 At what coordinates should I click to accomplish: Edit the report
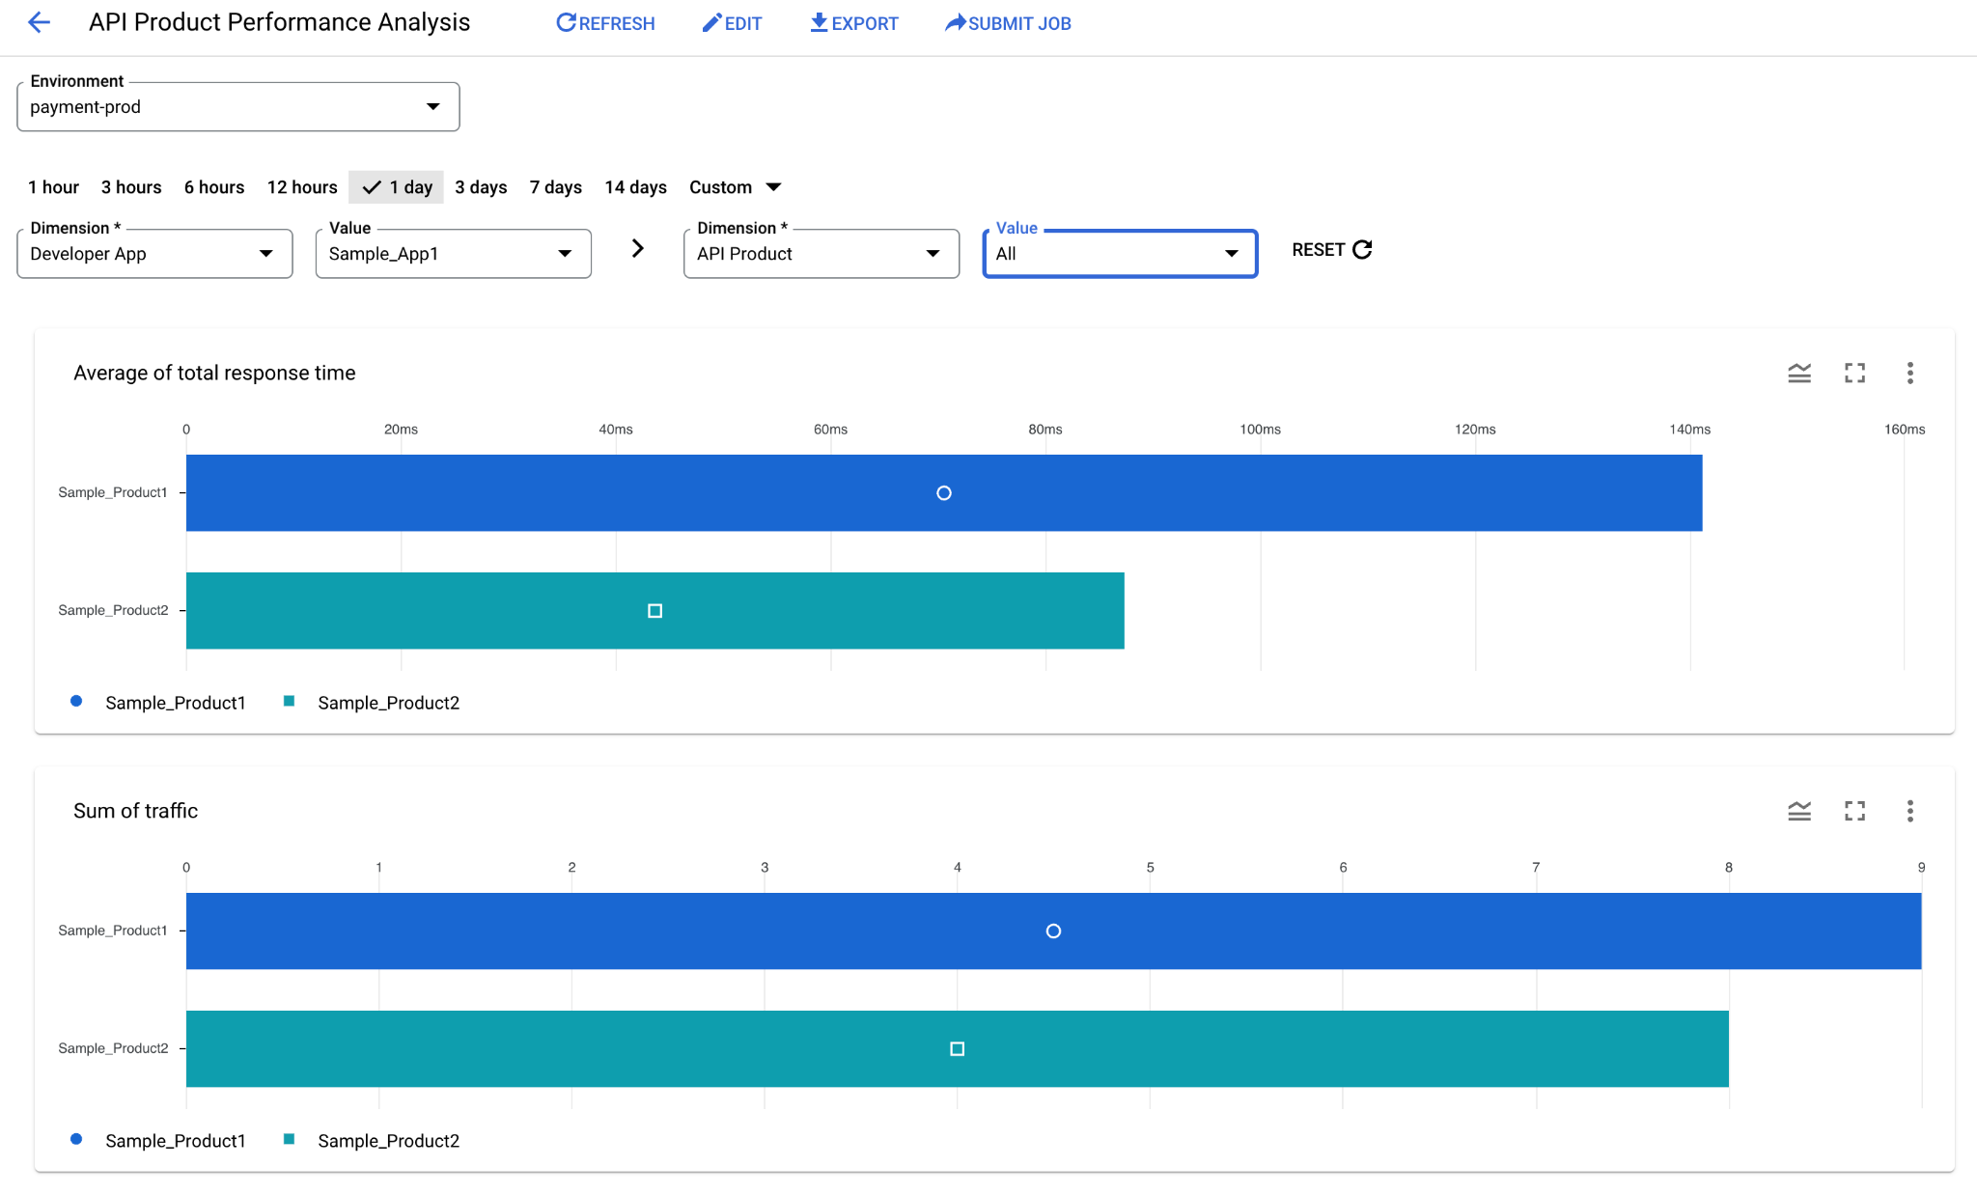click(x=732, y=23)
